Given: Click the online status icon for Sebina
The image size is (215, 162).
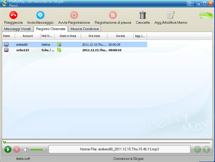Looking at the screenshot, I should [59, 44].
